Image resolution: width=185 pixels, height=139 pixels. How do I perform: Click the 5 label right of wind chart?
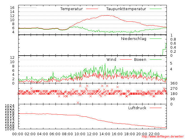point(171,63)
